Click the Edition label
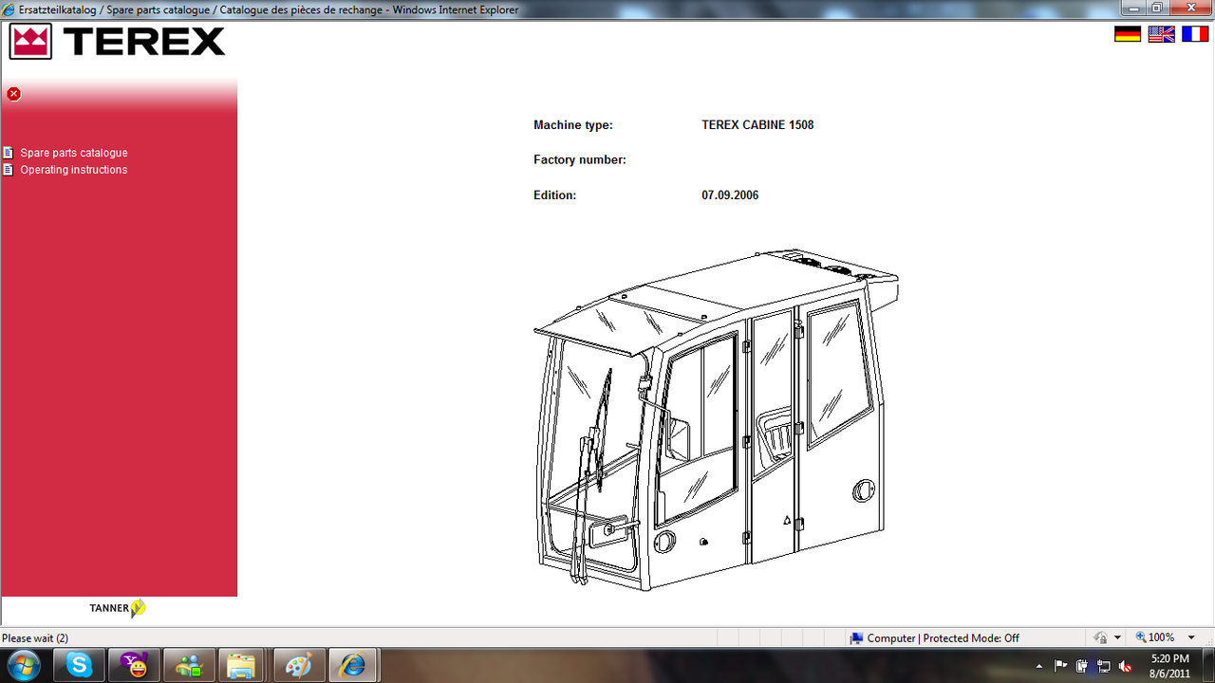This screenshot has height=683, width=1215. pos(555,195)
